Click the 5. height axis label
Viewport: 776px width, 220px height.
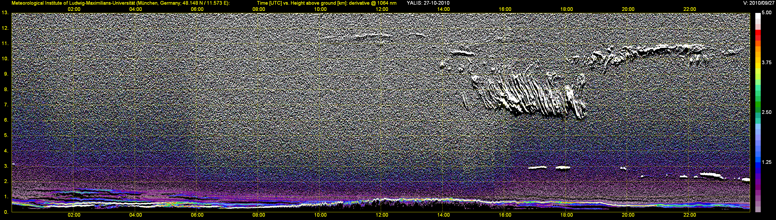pos(6,135)
